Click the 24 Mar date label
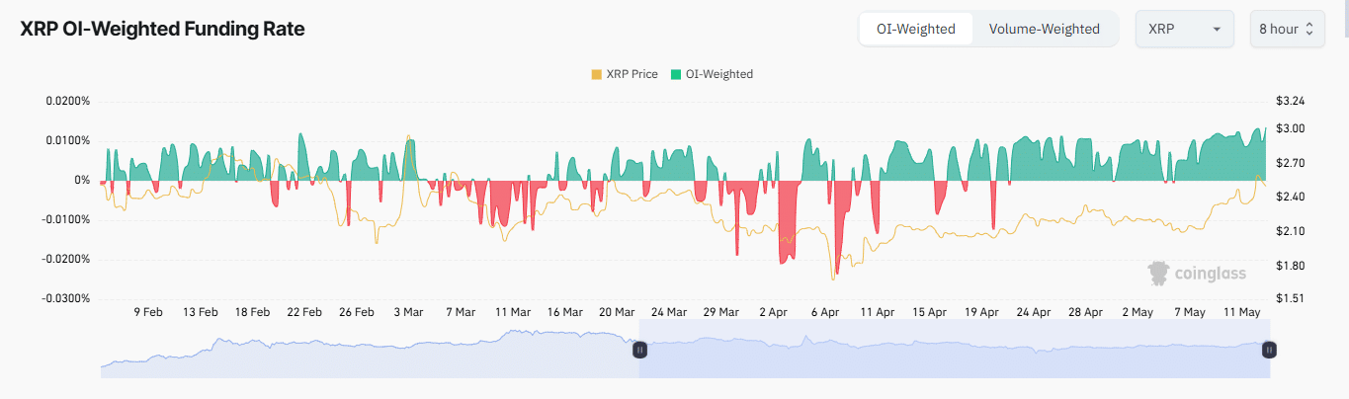This screenshot has height=399, width=1349. pyautogui.click(x=669, y=312)
